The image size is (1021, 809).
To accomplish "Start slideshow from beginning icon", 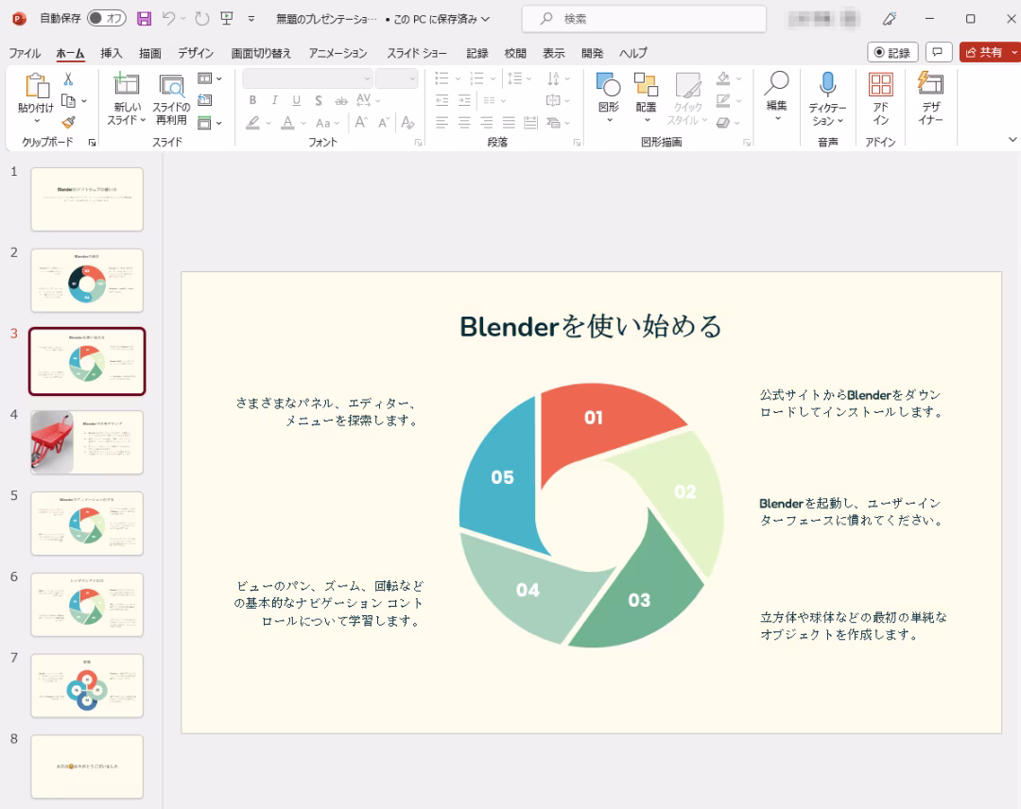I will click(227, 19).
